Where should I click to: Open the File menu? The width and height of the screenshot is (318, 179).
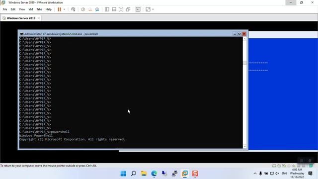point(5,9)
